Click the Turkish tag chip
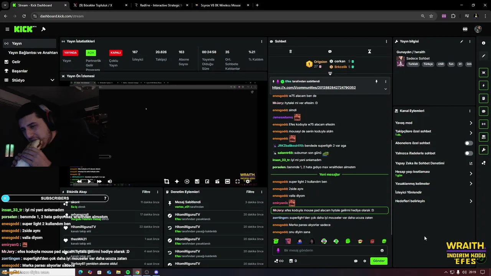 pyautogui.click(x=413, y=64)
